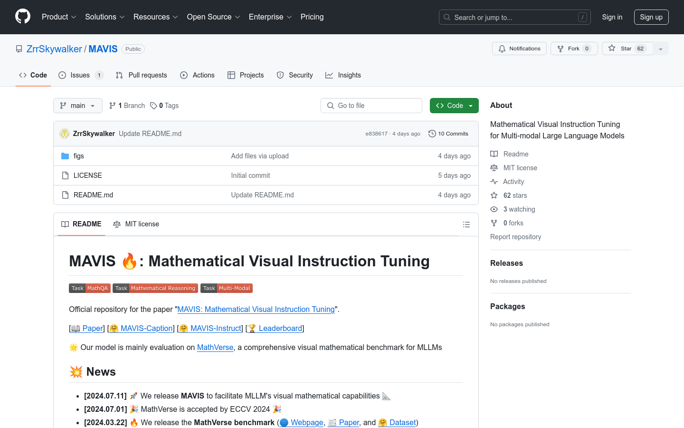Click the Notifications bell icon
The height and width of the screenshot is (428, 684).
click(x=502, y=49)
